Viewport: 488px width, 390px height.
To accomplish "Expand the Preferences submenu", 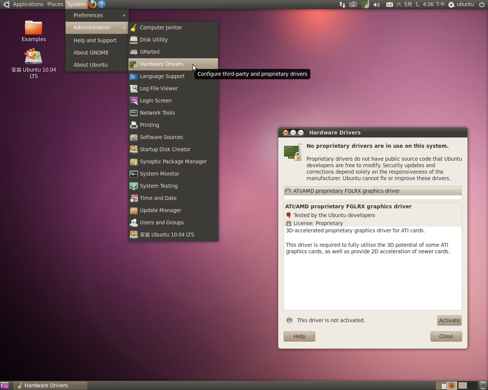I will point(97,15).
